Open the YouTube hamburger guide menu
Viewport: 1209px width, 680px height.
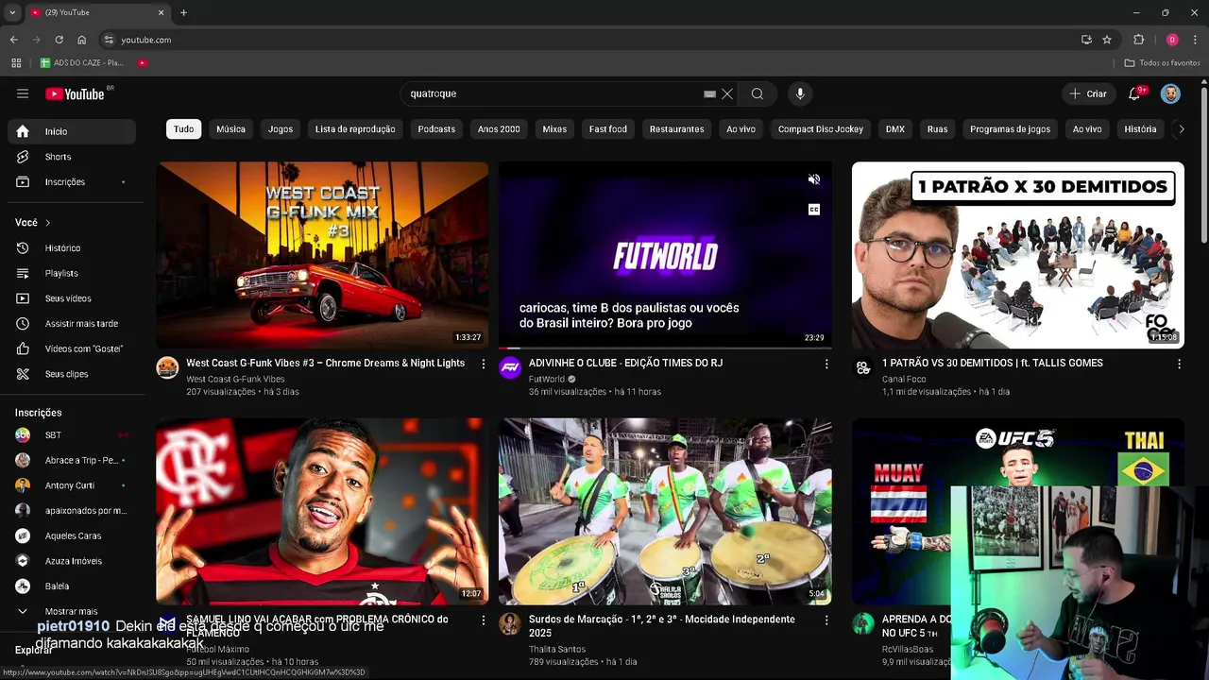pyautogui.click(x=23, y=93)
